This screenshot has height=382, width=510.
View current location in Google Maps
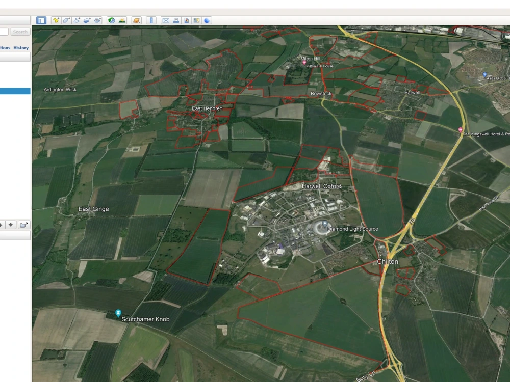(x=196, y=20)
